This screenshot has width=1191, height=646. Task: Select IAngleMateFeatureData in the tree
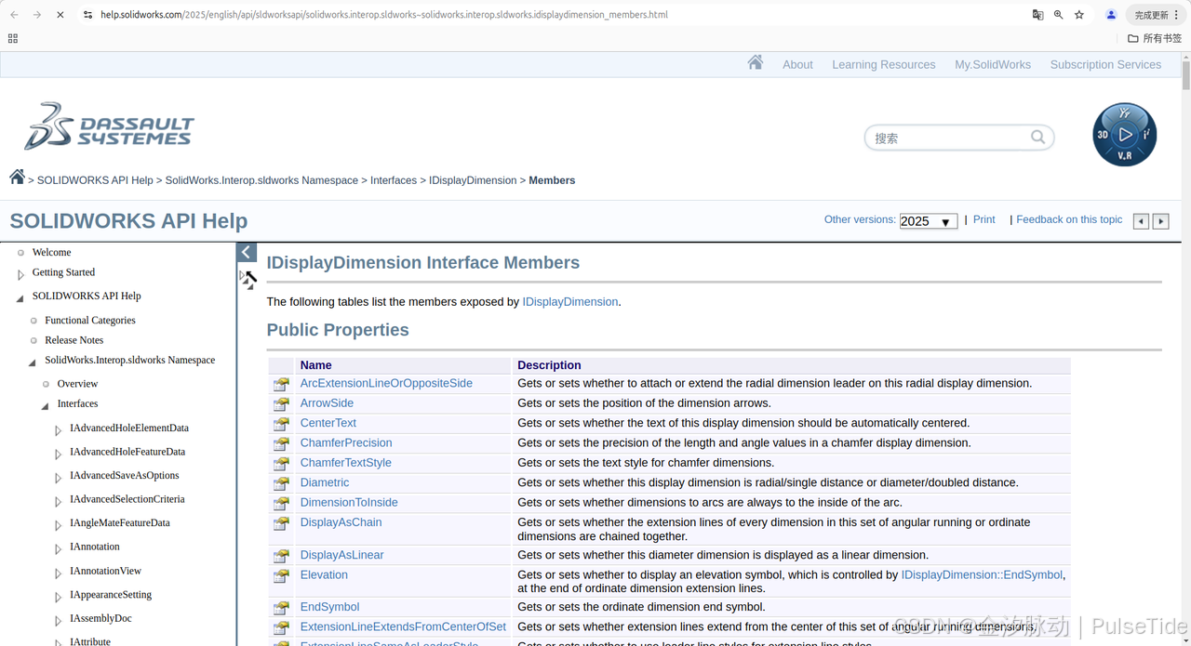tap(119, 522)
